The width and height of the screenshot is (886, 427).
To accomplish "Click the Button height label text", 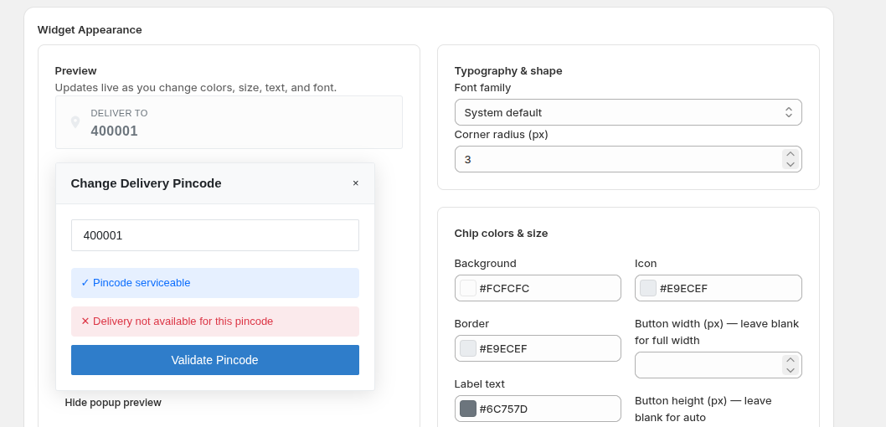I will (703, 409).
